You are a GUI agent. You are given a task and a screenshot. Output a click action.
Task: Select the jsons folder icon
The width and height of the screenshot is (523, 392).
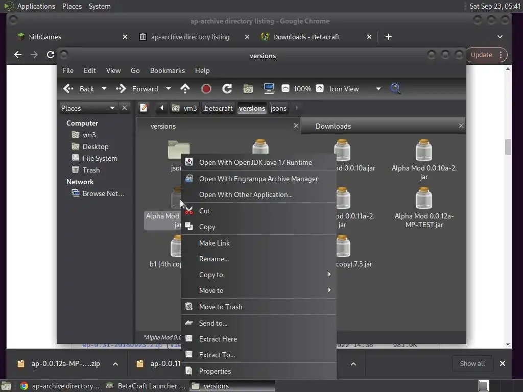click(178, 149)
